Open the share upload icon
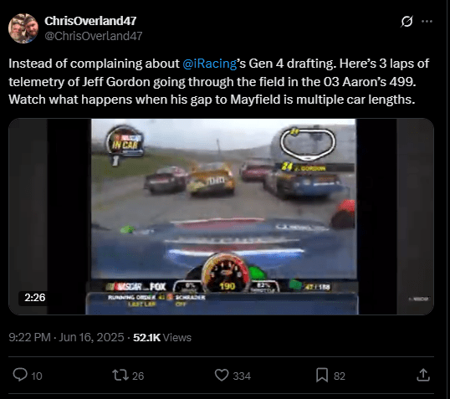Image resolution: width=450 pixels, height=399 pixels. (x=423, y=376)
